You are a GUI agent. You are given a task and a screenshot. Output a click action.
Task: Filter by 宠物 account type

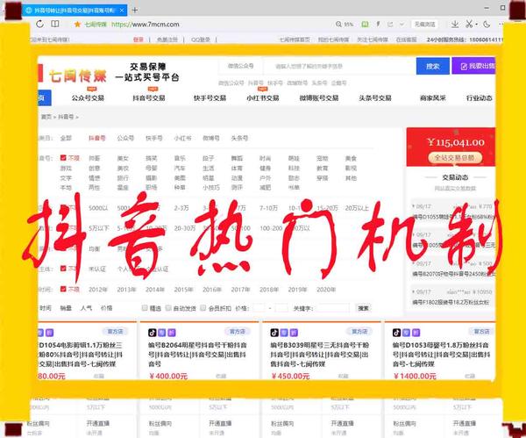tap(323, 158)
